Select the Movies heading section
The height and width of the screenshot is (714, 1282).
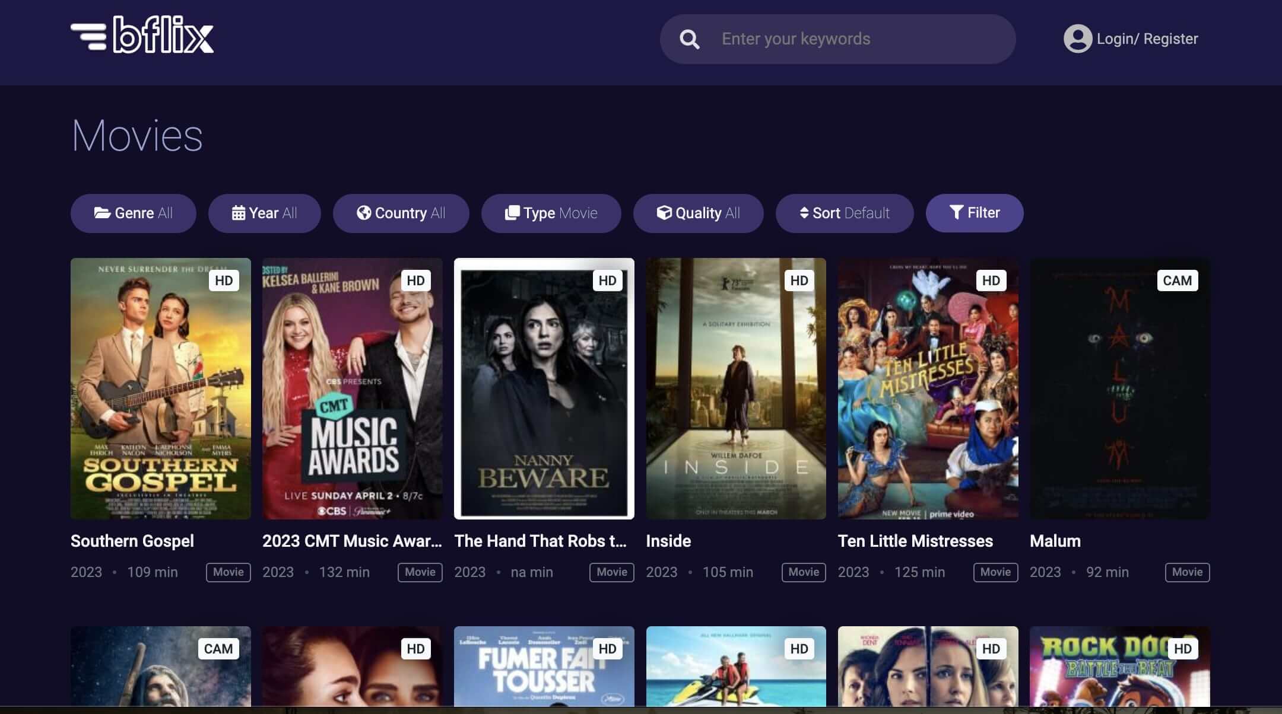click(138, 135)
